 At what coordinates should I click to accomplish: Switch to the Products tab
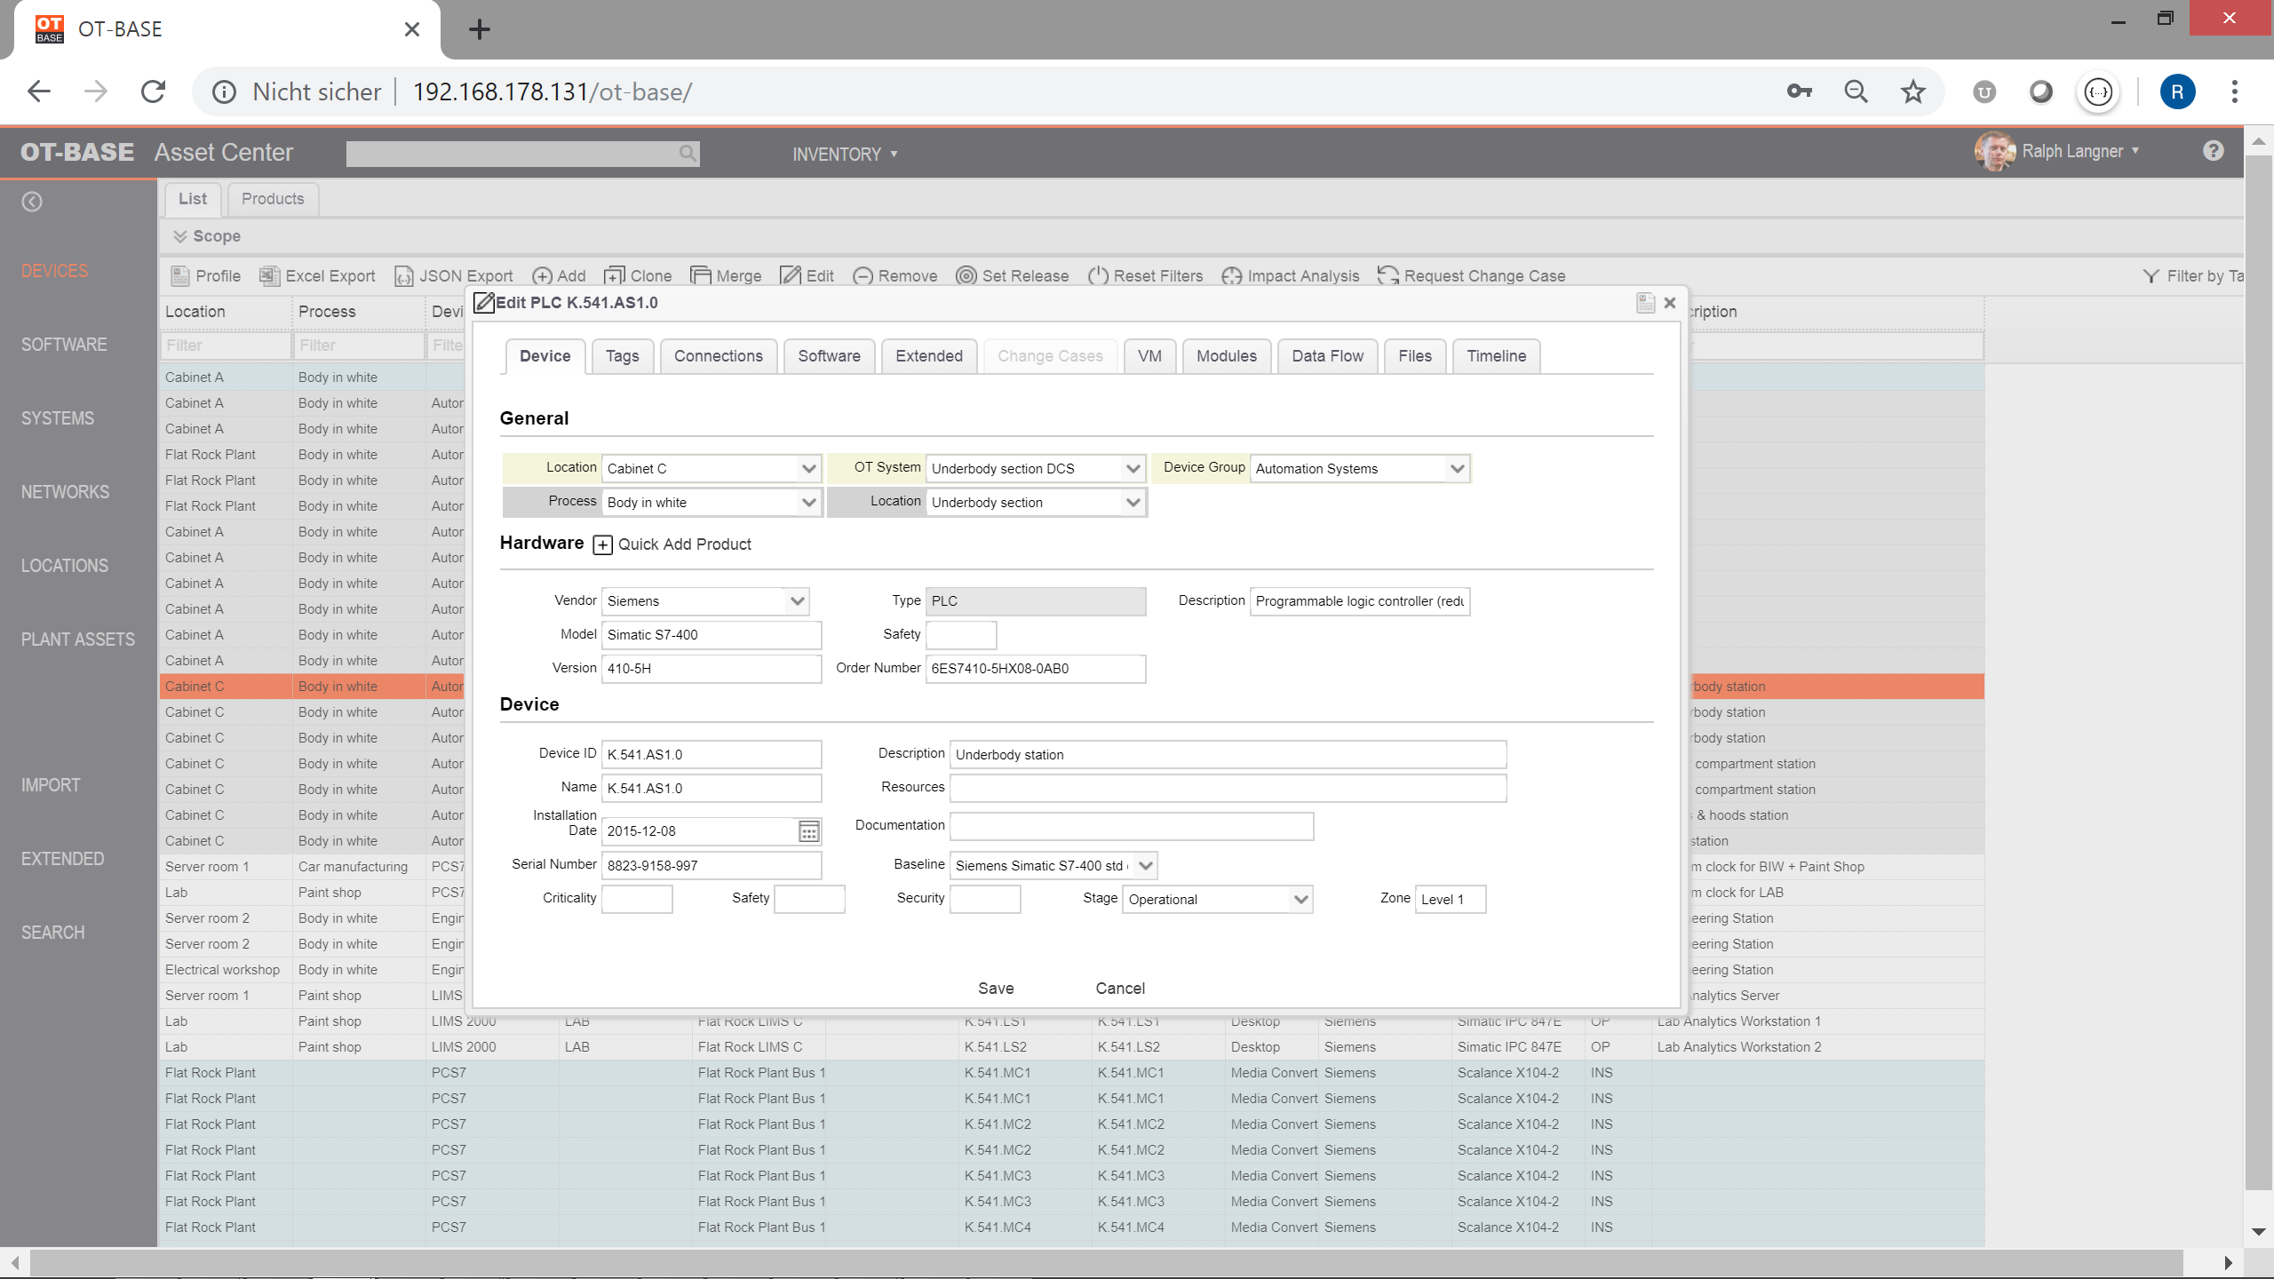point(273,199)
